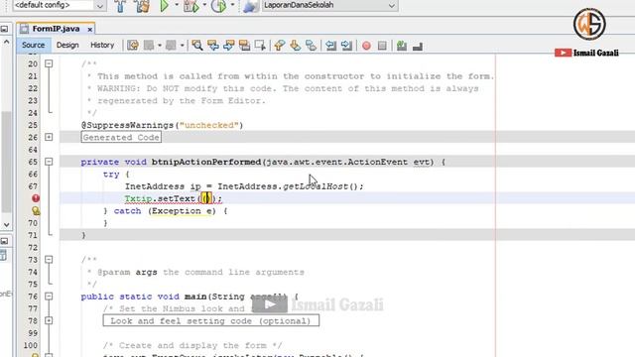
Task: Go to Next Bookmark icon
Action: pyautogui.click(x=296, y=46)
